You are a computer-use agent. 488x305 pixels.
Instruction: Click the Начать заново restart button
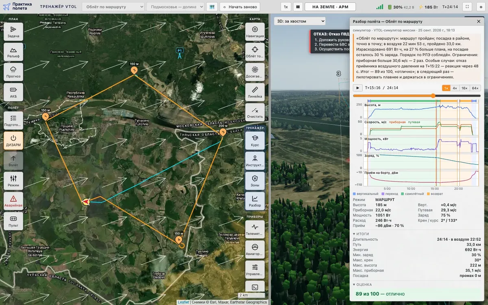point(240,7)
